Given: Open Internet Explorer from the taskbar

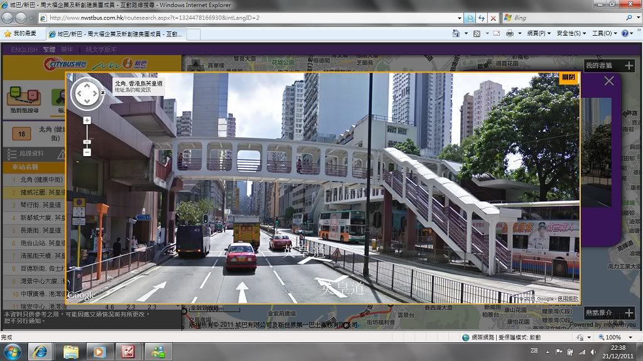Looking at the screenshot, I should coord(40,352).
